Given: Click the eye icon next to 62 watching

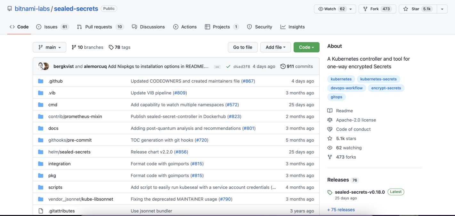Looking at the screenshot, I should tap(330, 148).
